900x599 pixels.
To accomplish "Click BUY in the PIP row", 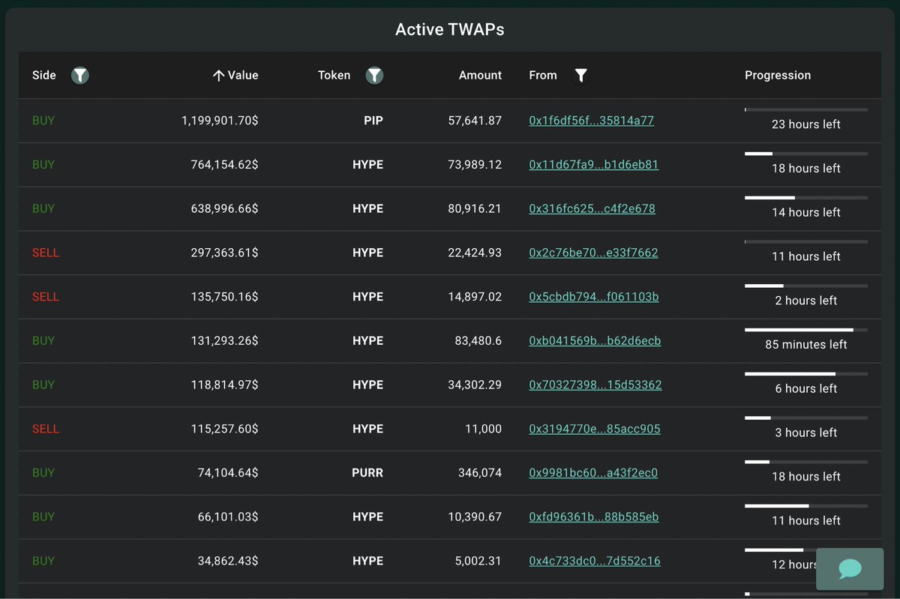I will coord(43,120).
